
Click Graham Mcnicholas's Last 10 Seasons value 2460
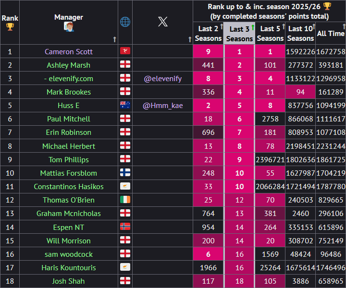pyautogui.click(x=300, y=214)
